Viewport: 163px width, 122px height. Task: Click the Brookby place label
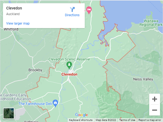tap(35, 70)
